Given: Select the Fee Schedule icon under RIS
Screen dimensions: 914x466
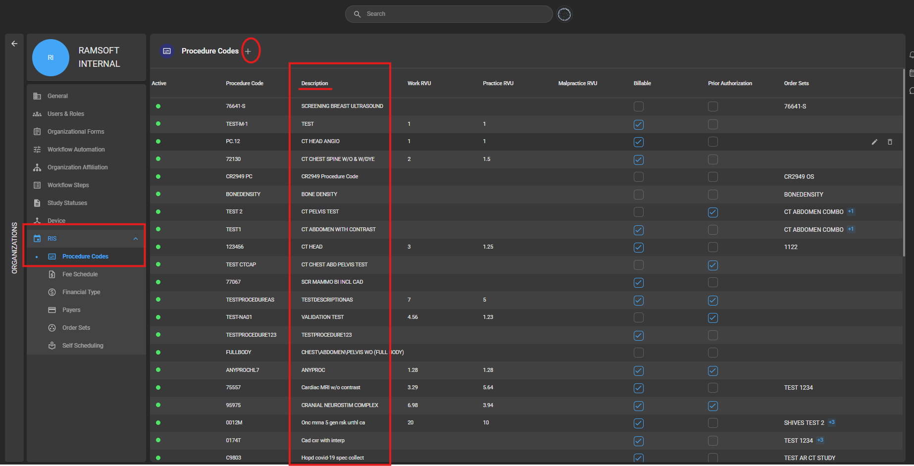Looking at the screenshot, I should 52,274.
